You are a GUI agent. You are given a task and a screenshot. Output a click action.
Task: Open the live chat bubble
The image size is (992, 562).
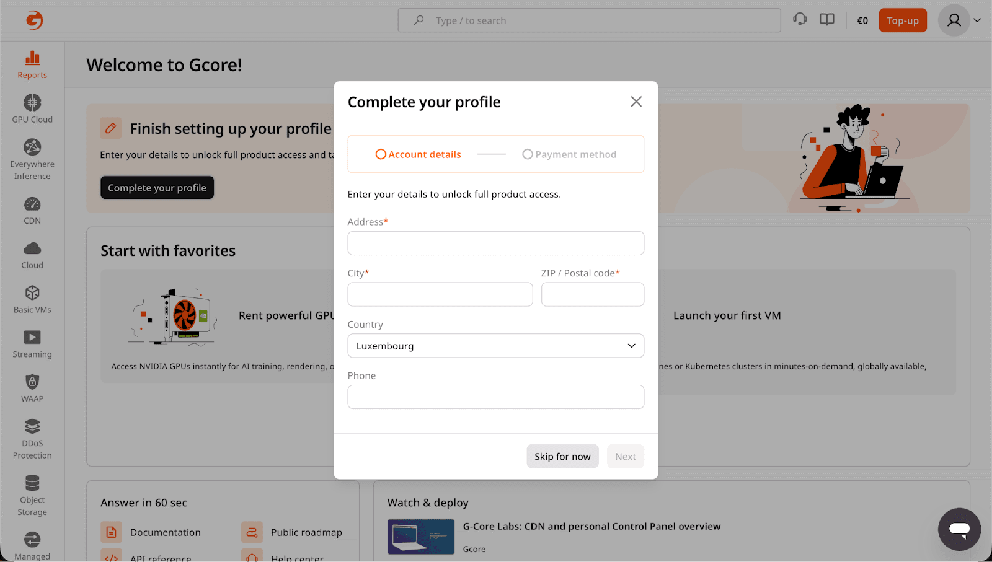point(959,529)
